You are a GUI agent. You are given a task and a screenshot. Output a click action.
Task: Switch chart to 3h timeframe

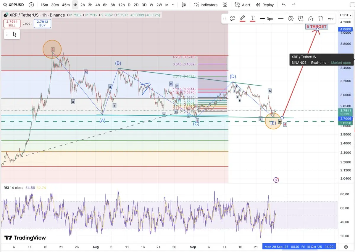pos(90,5)
